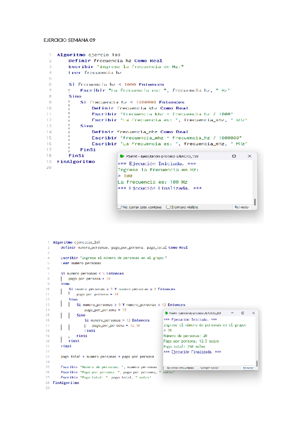Minimize the EJERCICIO_2S9 execution window
Viewport: 306px width, 432px height.
pos(232,313)
